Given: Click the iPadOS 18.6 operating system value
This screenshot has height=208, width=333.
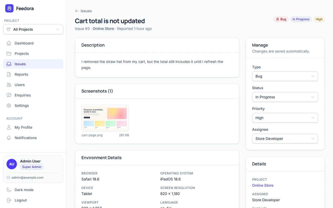Looking at the screenshot, I should pos(170,179).
